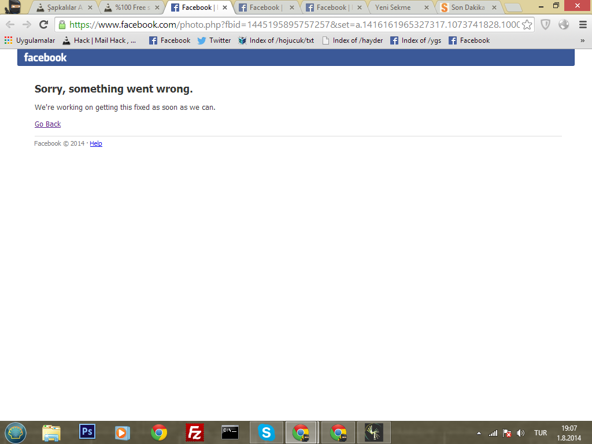Show hidden system tray icons
This screenshot has width=592, height=444.
pyautogui.click(x=479, y=433)
